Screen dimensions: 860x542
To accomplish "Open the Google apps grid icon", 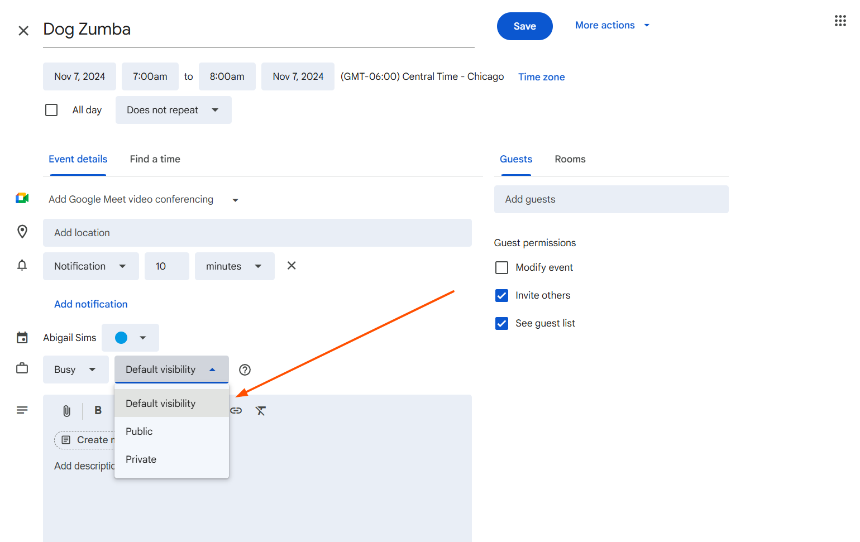I will 840,21.
